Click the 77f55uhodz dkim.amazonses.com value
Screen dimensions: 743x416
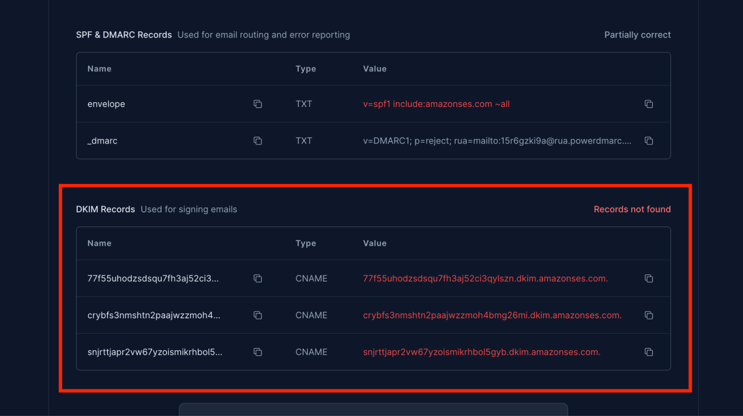point(485,279)
